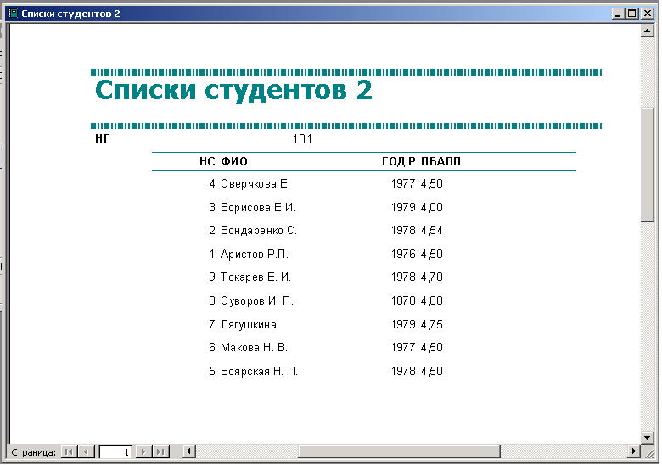Select the name Бондаренко С.
The height and width of the screenshot is (465, 662).
pyautogui.click(x=259, y=231)
